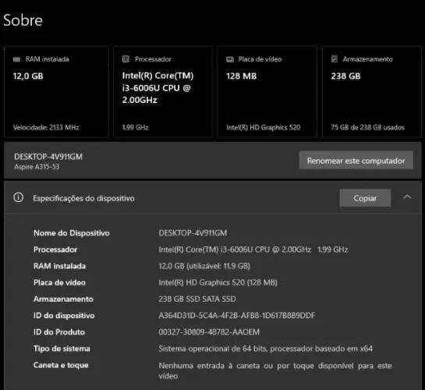The height and width of the screenshot is (390, 425).
Task: Click 75 GB de 238 GB usados text
Action: point(367,127)
